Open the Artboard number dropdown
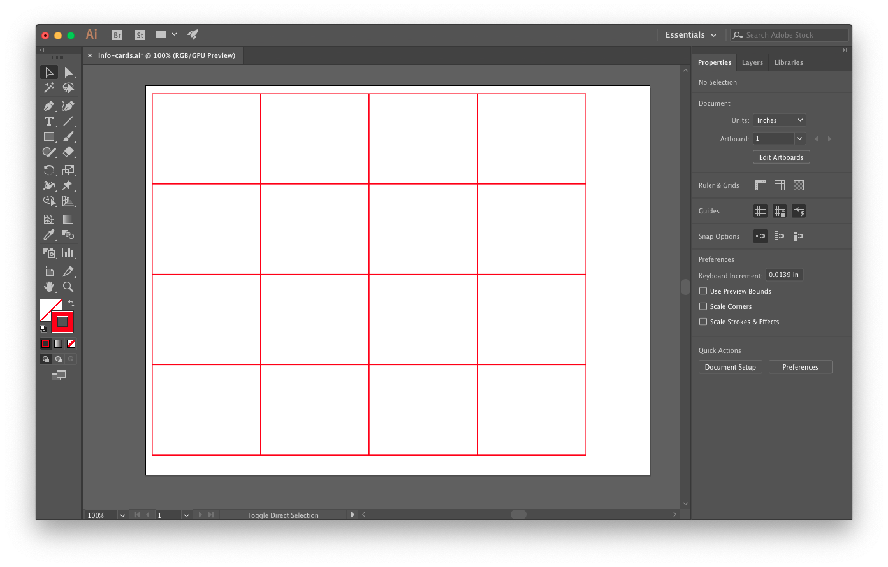This screenshot has width=888, height=567. (x=800, y=138)
